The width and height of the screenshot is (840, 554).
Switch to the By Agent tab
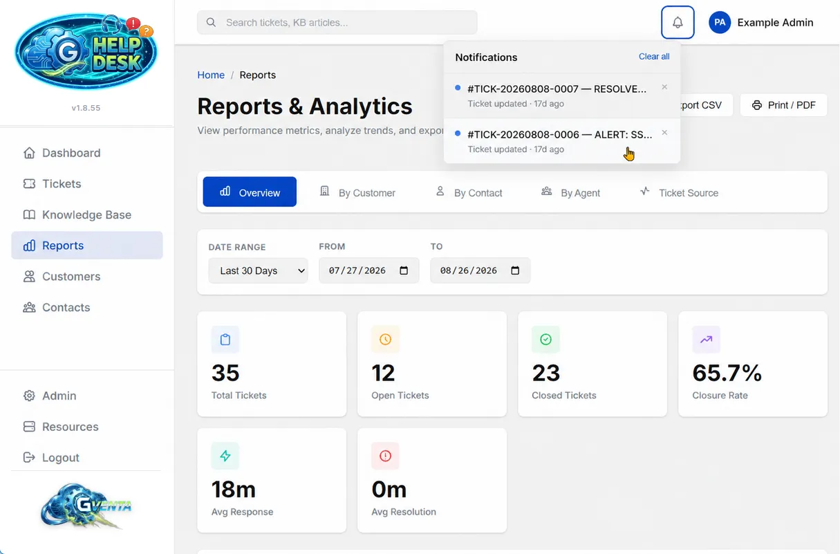570,192
